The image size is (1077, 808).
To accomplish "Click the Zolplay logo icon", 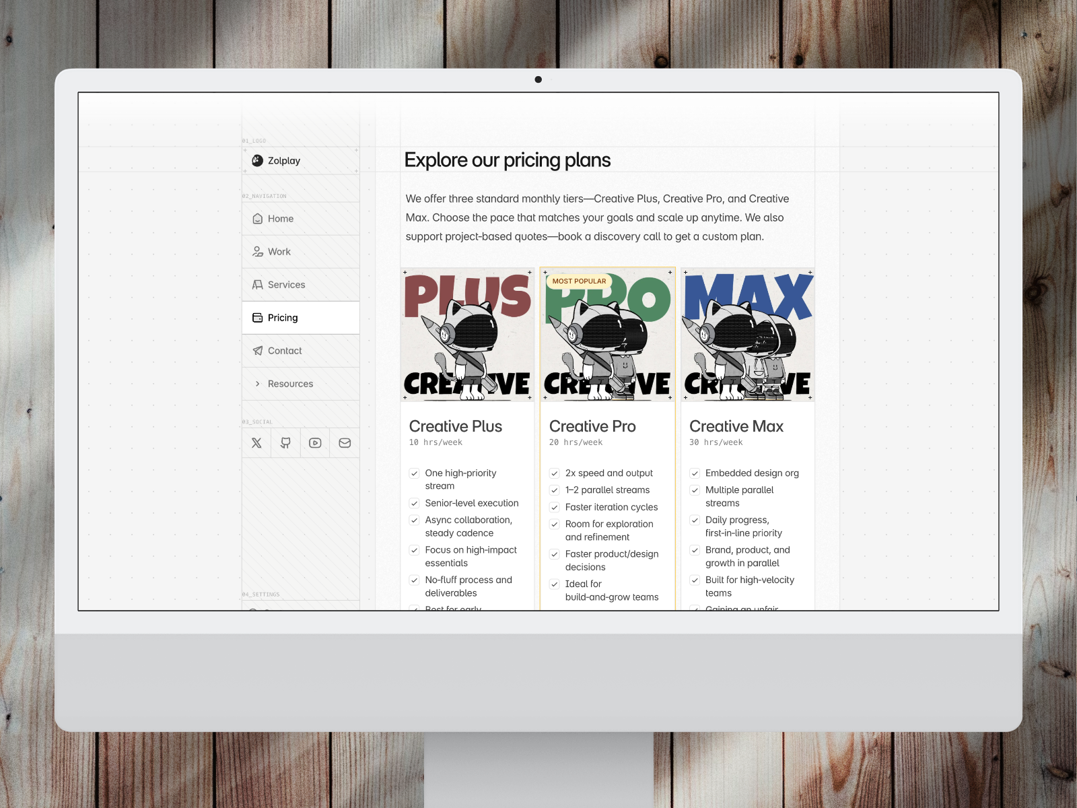I will (x=257, y=160).
